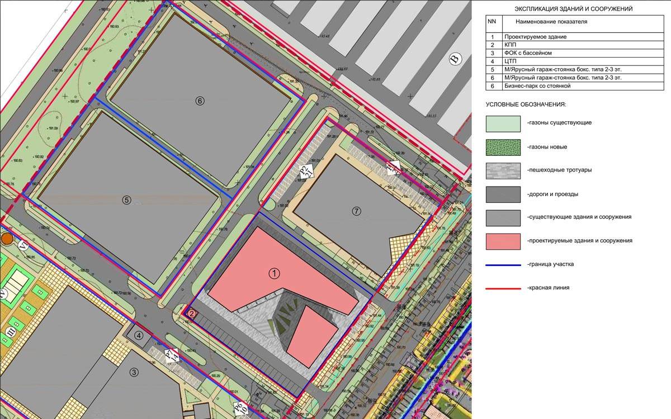The width and height of the screenshot is (671, 419).
Task: Click the blue site boundary line sample
Action: (503, 264)
